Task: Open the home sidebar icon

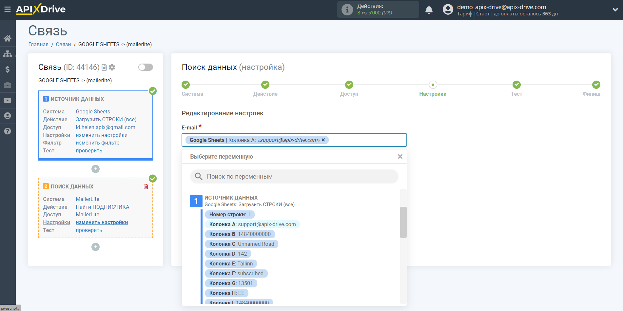Action: point(8,38)
